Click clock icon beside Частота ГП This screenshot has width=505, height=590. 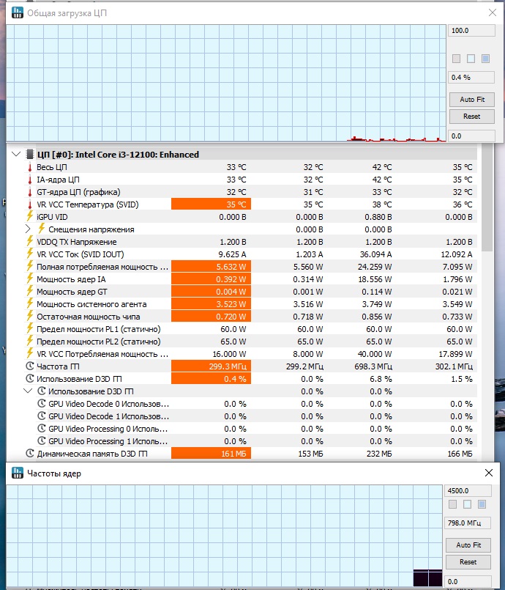click(x=30, y=366)
